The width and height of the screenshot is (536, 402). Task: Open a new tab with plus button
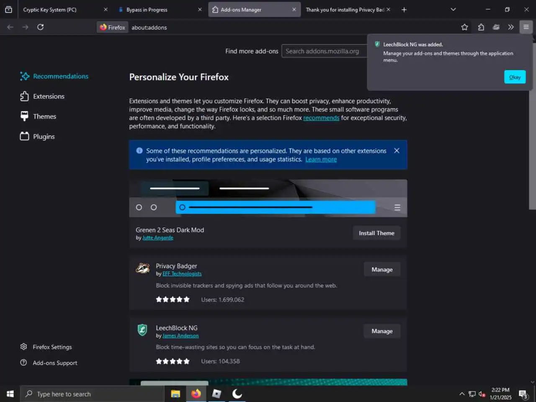pos(404,10)
